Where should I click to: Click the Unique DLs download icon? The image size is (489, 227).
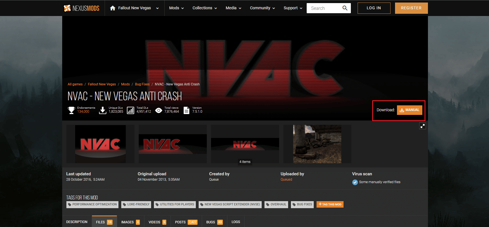[103, 110]
